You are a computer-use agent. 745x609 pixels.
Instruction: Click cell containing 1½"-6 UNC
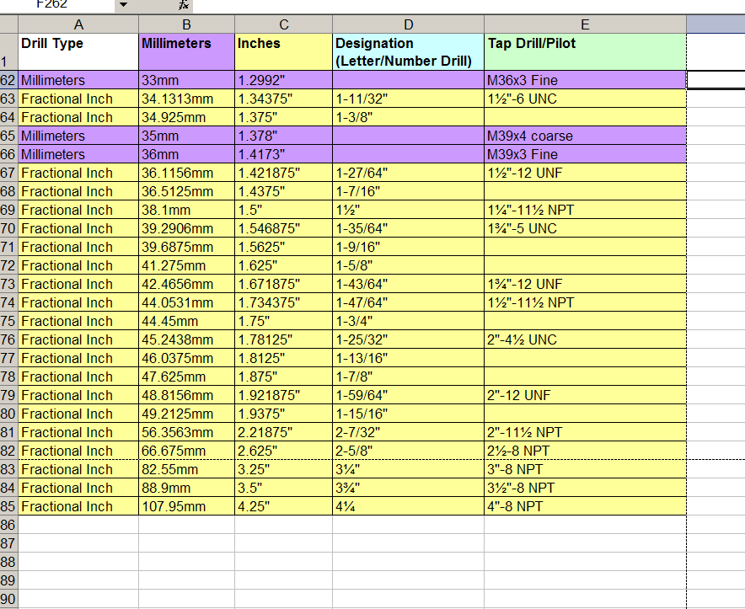point(586,99)
